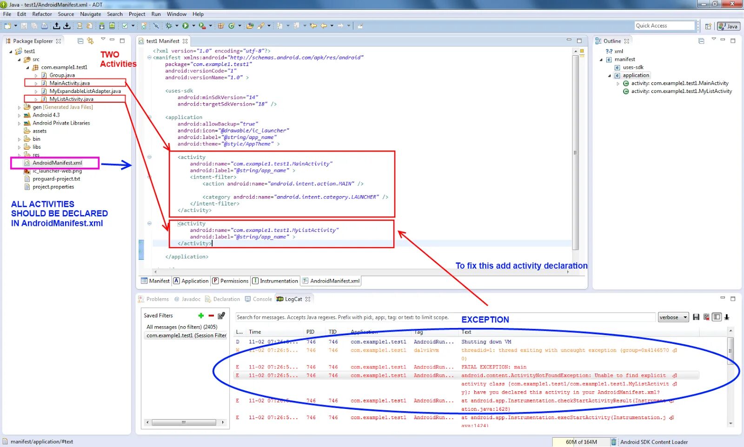Open the File menu
This screenshot has height=447, width=744.
[x=7, y=14]
